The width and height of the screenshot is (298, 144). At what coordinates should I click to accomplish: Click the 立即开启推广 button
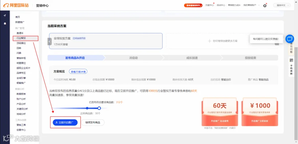(65, 123)
